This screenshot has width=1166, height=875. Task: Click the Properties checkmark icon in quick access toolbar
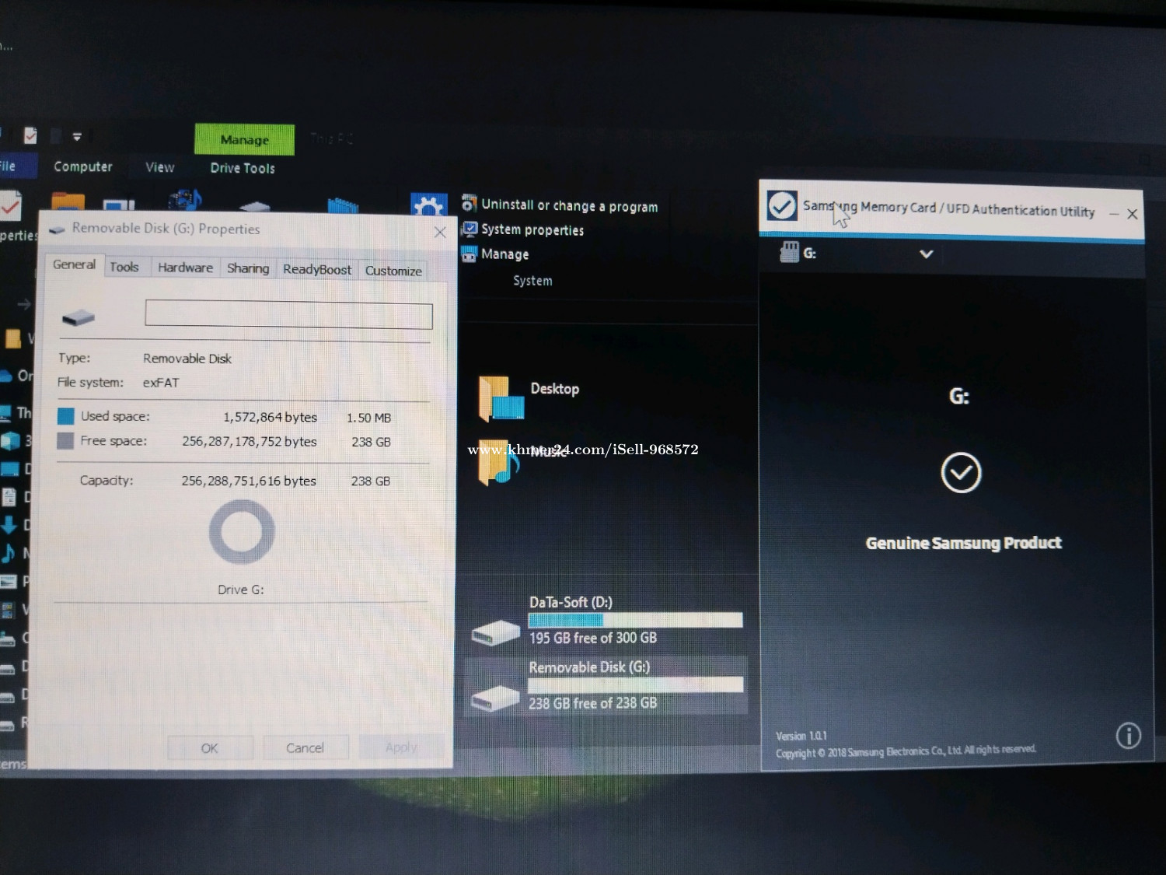pyautogui.click(x=30, y=135)
